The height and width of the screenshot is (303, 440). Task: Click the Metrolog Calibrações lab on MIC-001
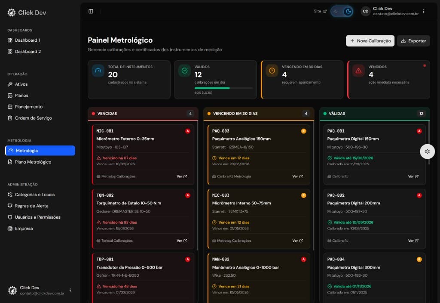[116, 176]
